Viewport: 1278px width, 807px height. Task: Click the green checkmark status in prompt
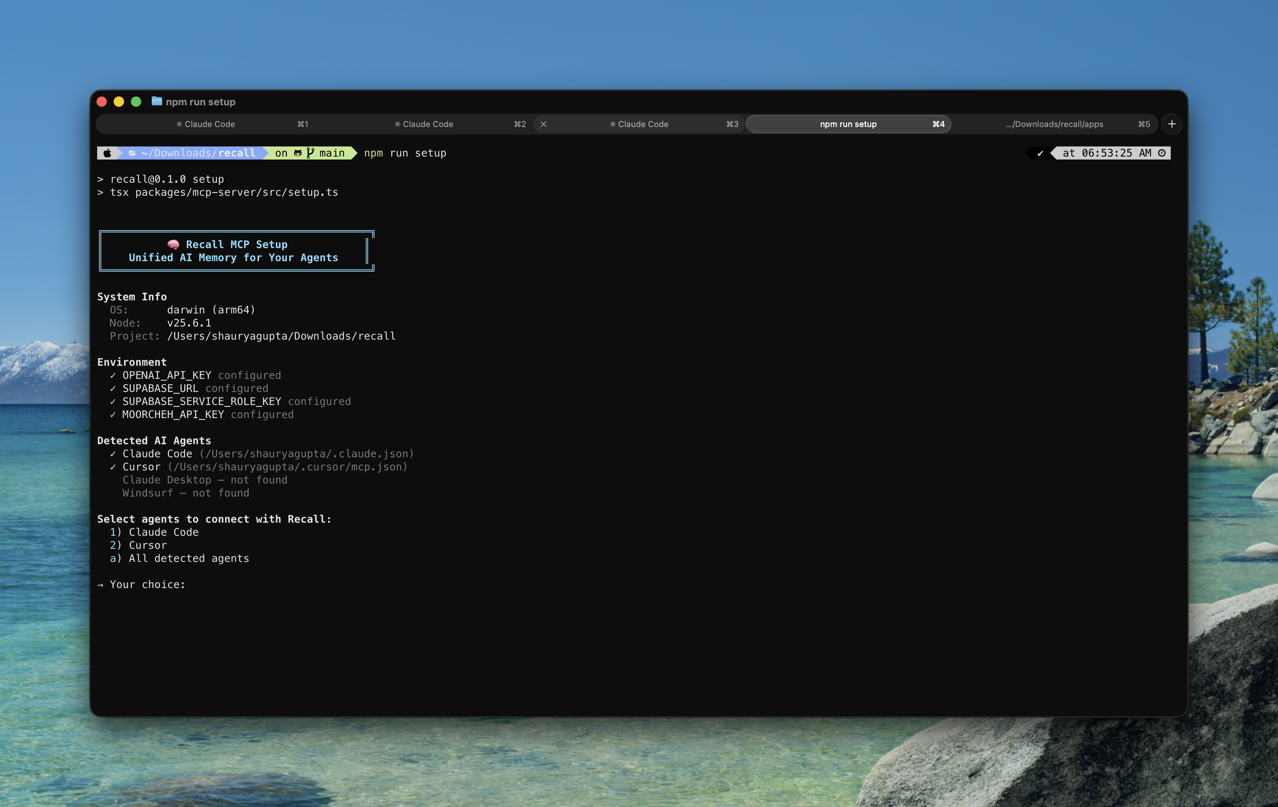(x=1040, y=153)
